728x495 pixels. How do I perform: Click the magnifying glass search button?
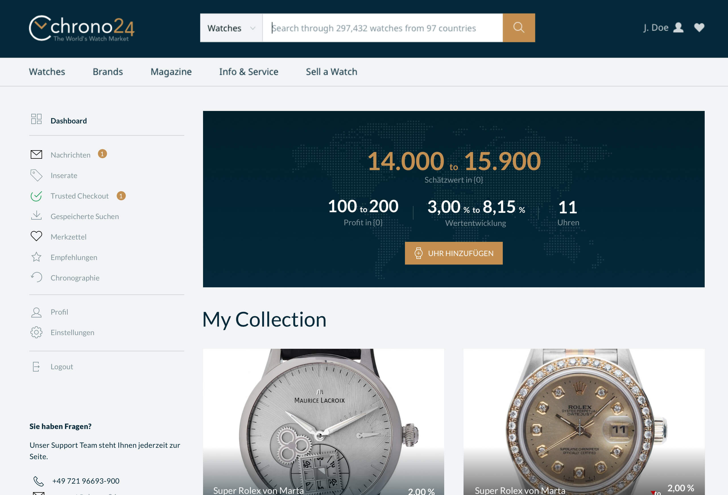[519, 28]
